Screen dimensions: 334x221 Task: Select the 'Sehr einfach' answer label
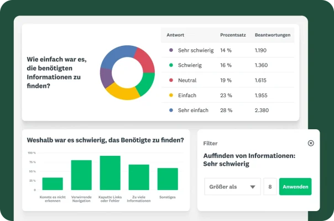coord(193,110)
